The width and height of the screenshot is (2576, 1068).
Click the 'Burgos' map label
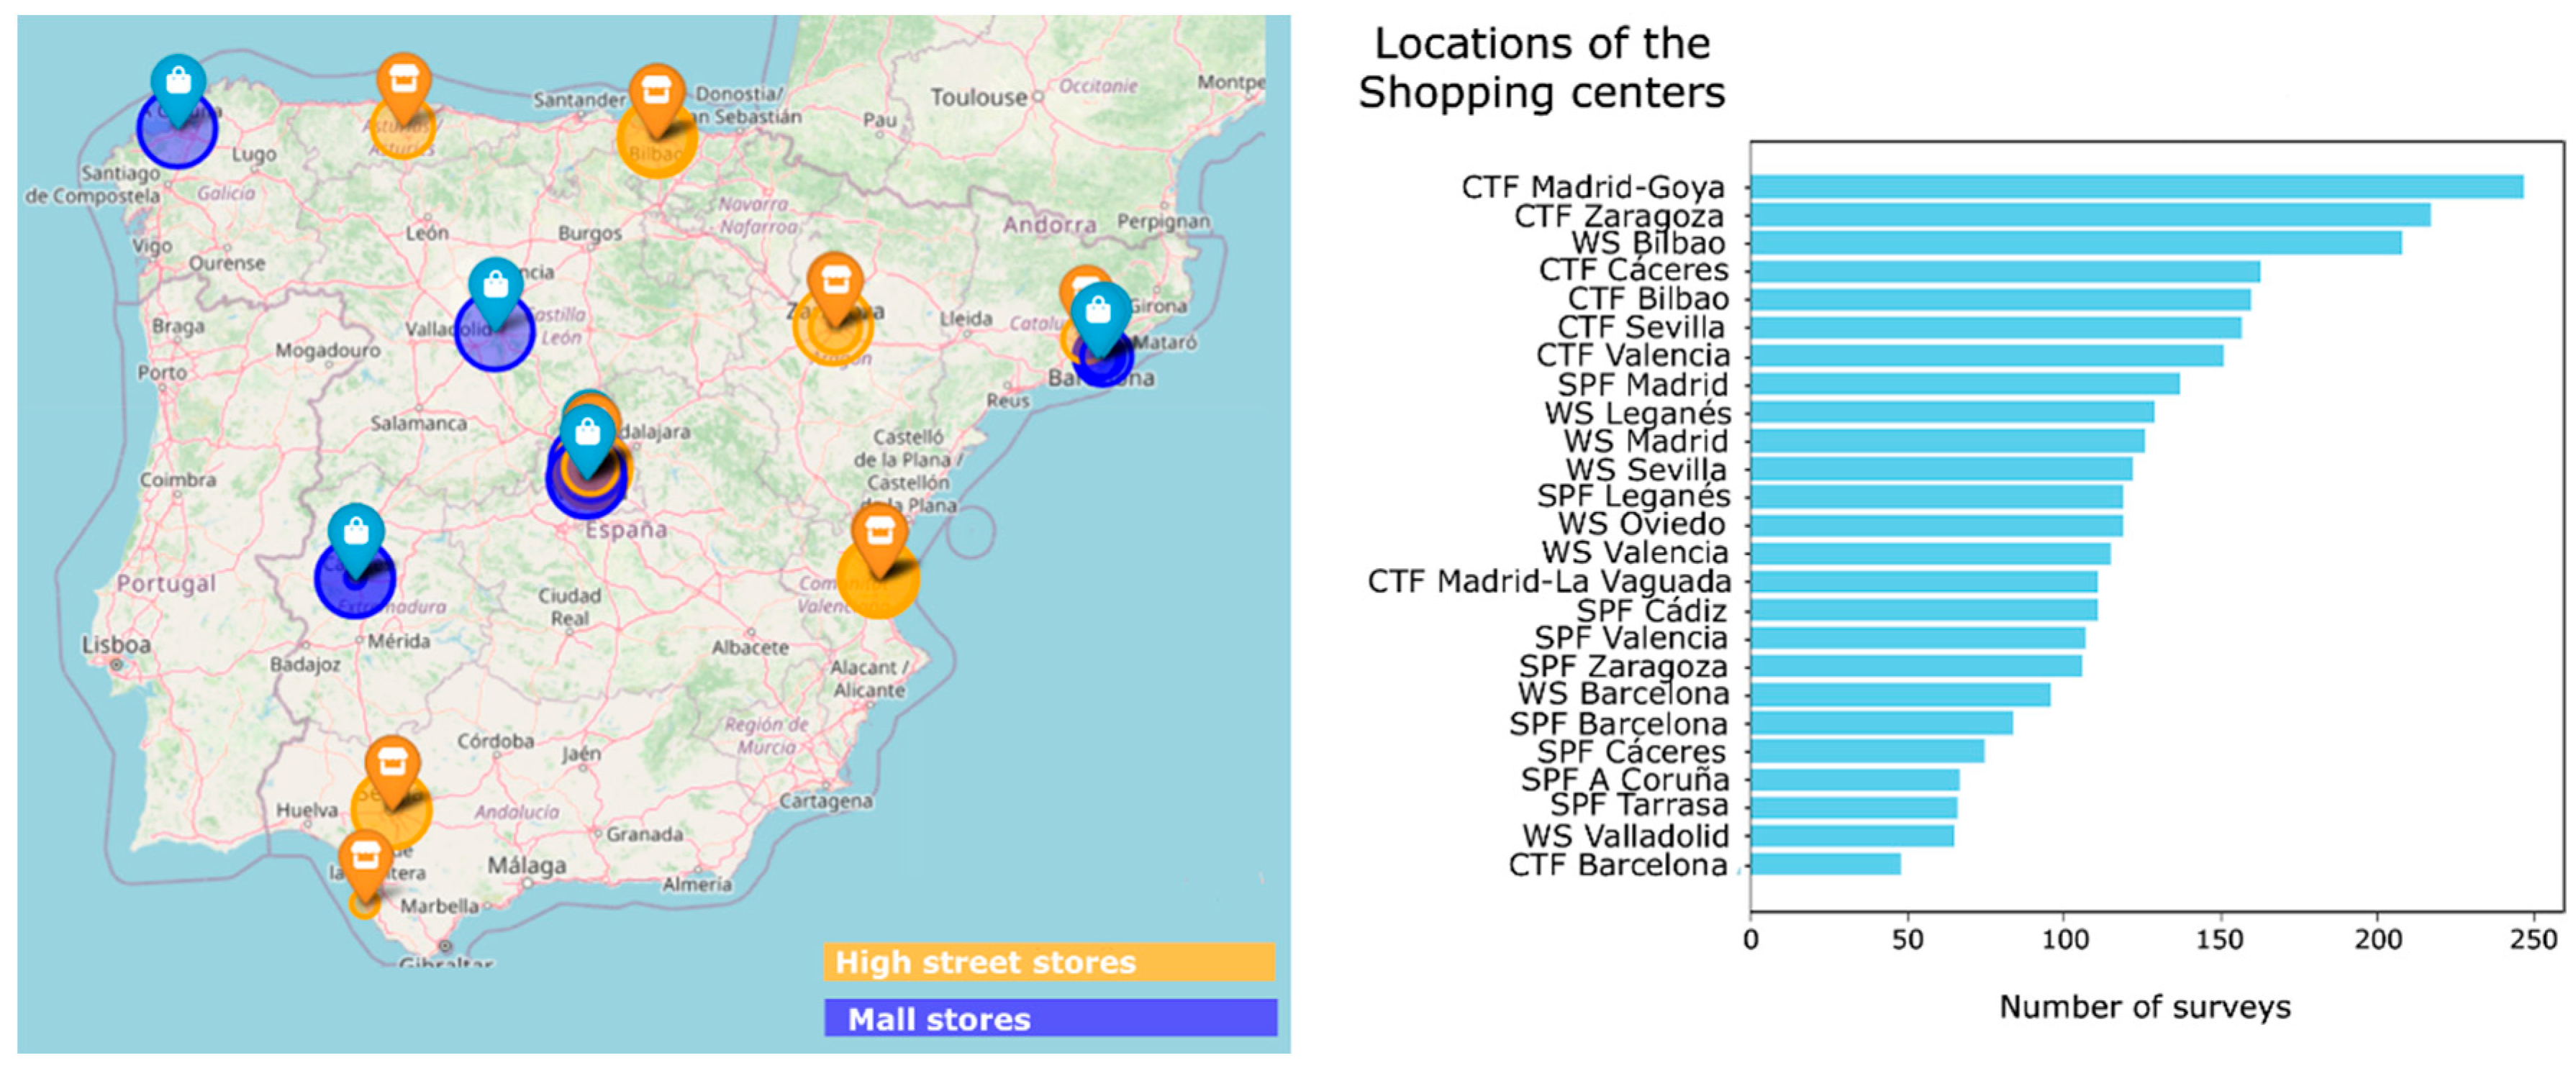pyautogui.click(x=589, y=233)
